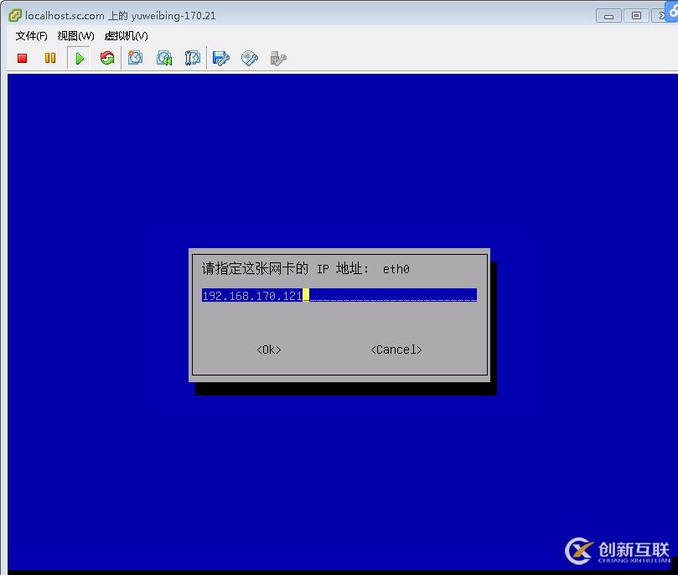Image resolution: width=678 pixels, height=575 pixels.
Task: Toggle the CD/DVD drive connection
Action: tap(249, 58)
